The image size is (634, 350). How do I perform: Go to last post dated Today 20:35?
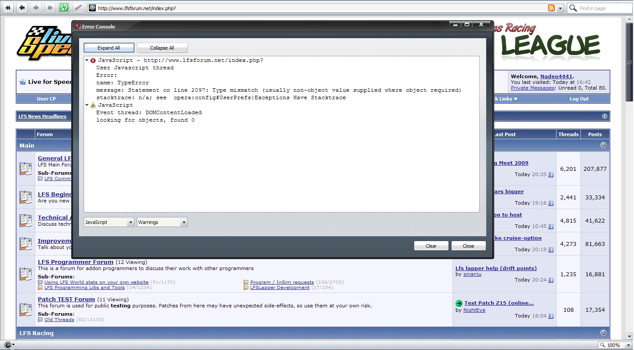[551, 175]
